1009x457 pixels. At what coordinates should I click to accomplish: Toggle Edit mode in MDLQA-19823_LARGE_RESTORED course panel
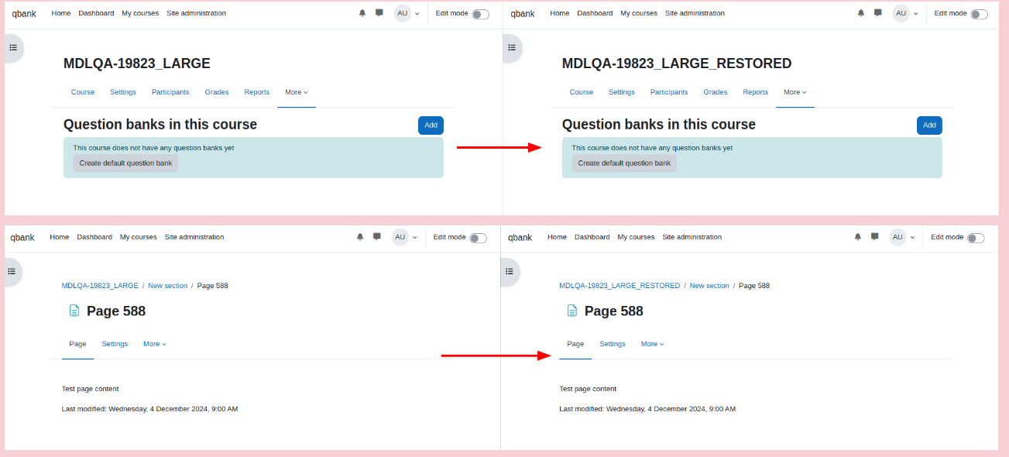(979, 14)
